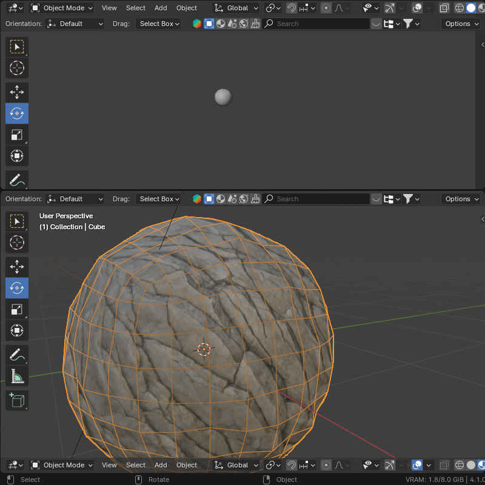485x485 pixels.
Task: Select the Move tool
Action: coord(16,266)
